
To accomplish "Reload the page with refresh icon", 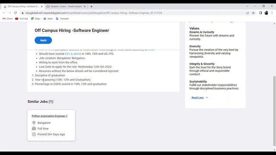I will pyautogui.click(x=16, y=13).
